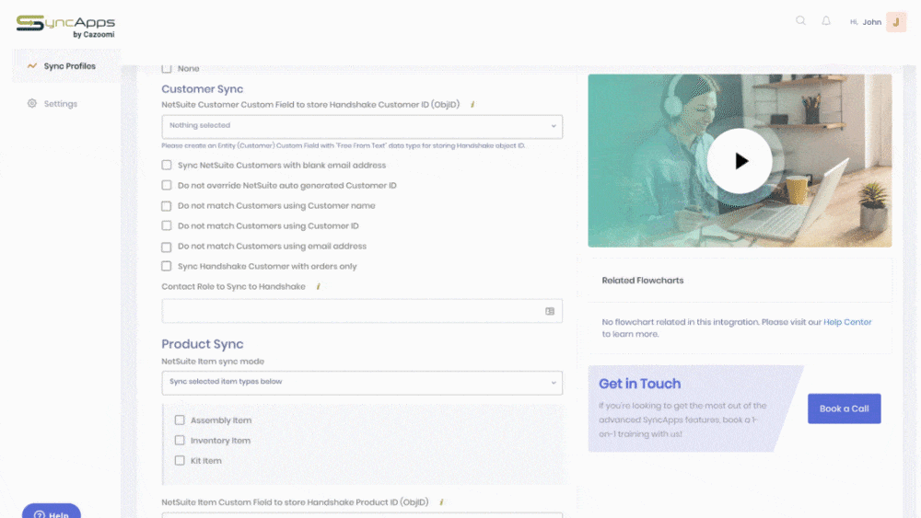Toggle the None checkbox
The image size is (921, 518).
(167, 69)
